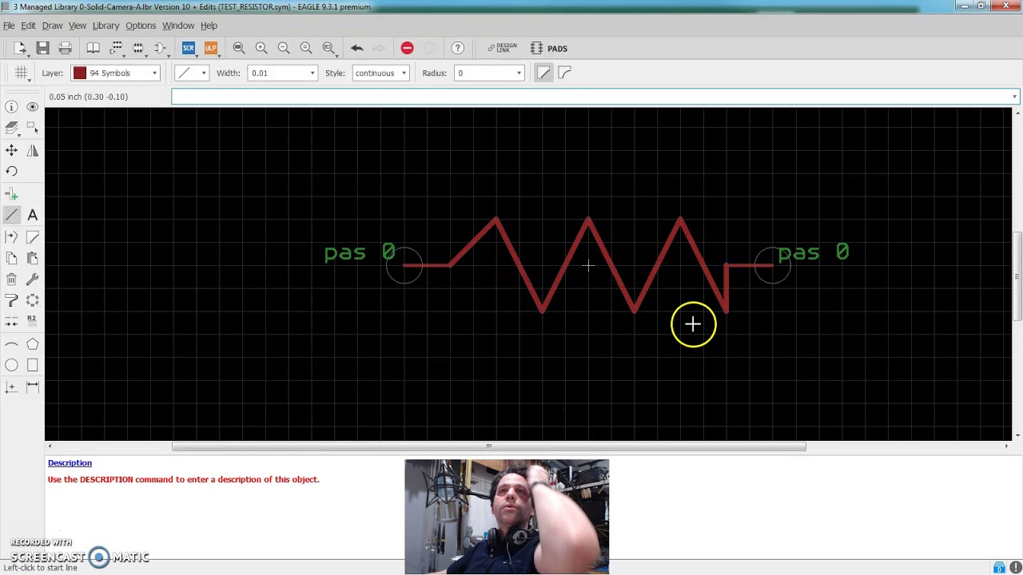Screen dimensions: 1023x575
Task: Expand the command line history dropdown
Action: [x=1014, y=97]
